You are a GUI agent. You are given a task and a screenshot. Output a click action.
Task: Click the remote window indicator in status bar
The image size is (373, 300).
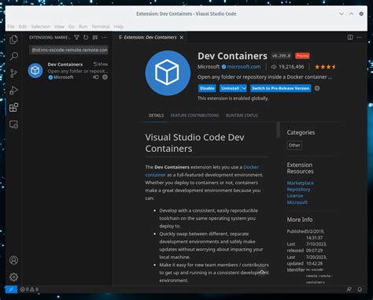(11, 289)
